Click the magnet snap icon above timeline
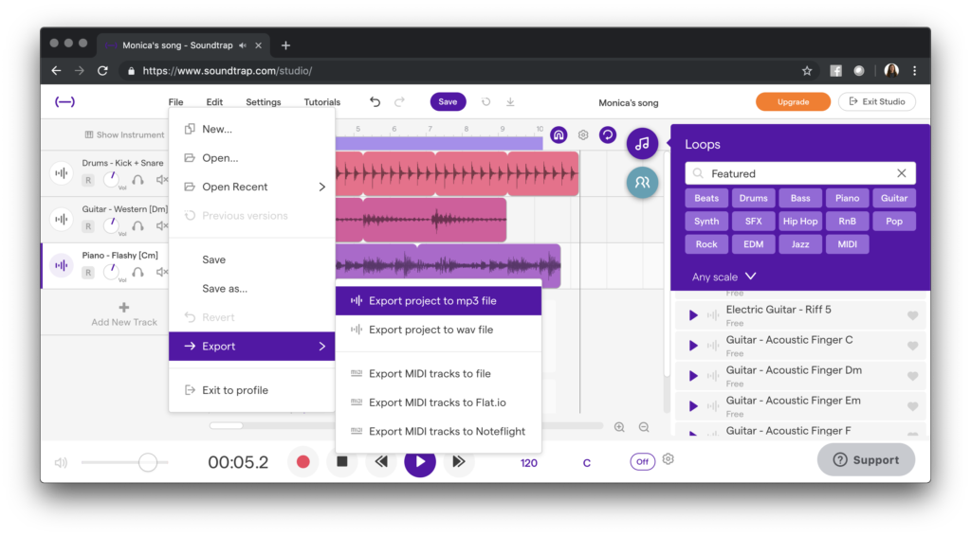The image size is (971, 536). point(559,134)
